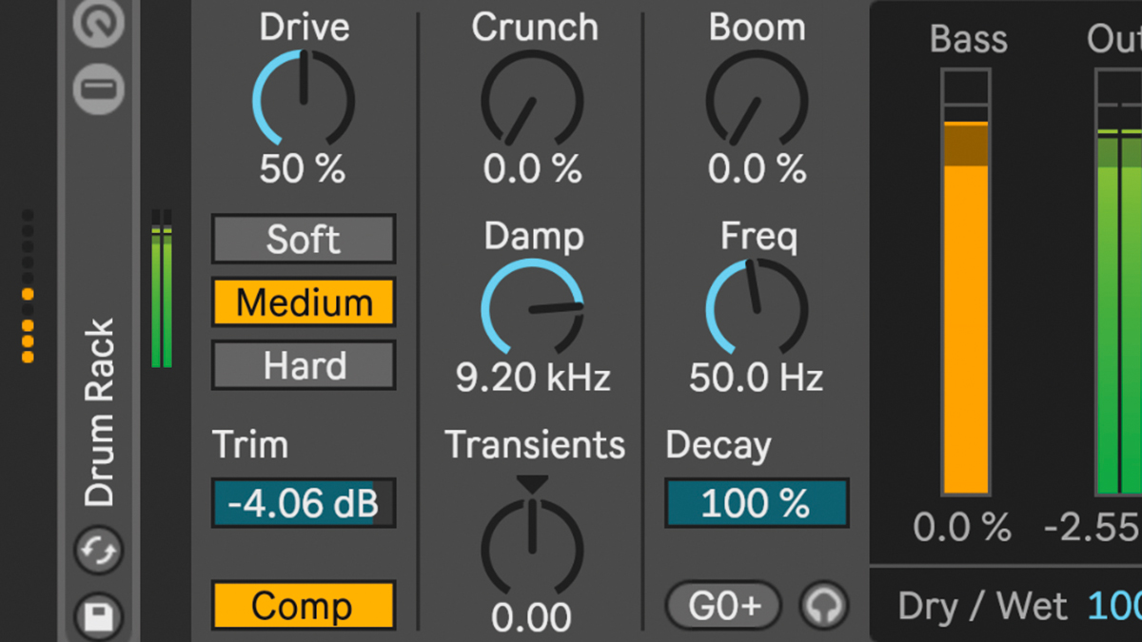Click the Damp label
Image resolution: width=1142 pixels, height=642 pixels.
click(x=534, y=237)
